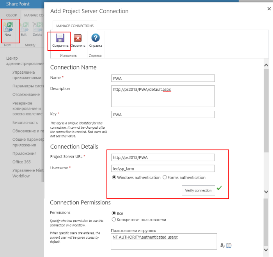
Task: Click Edit connection icon in background ribbon
Action: (24, 27)
